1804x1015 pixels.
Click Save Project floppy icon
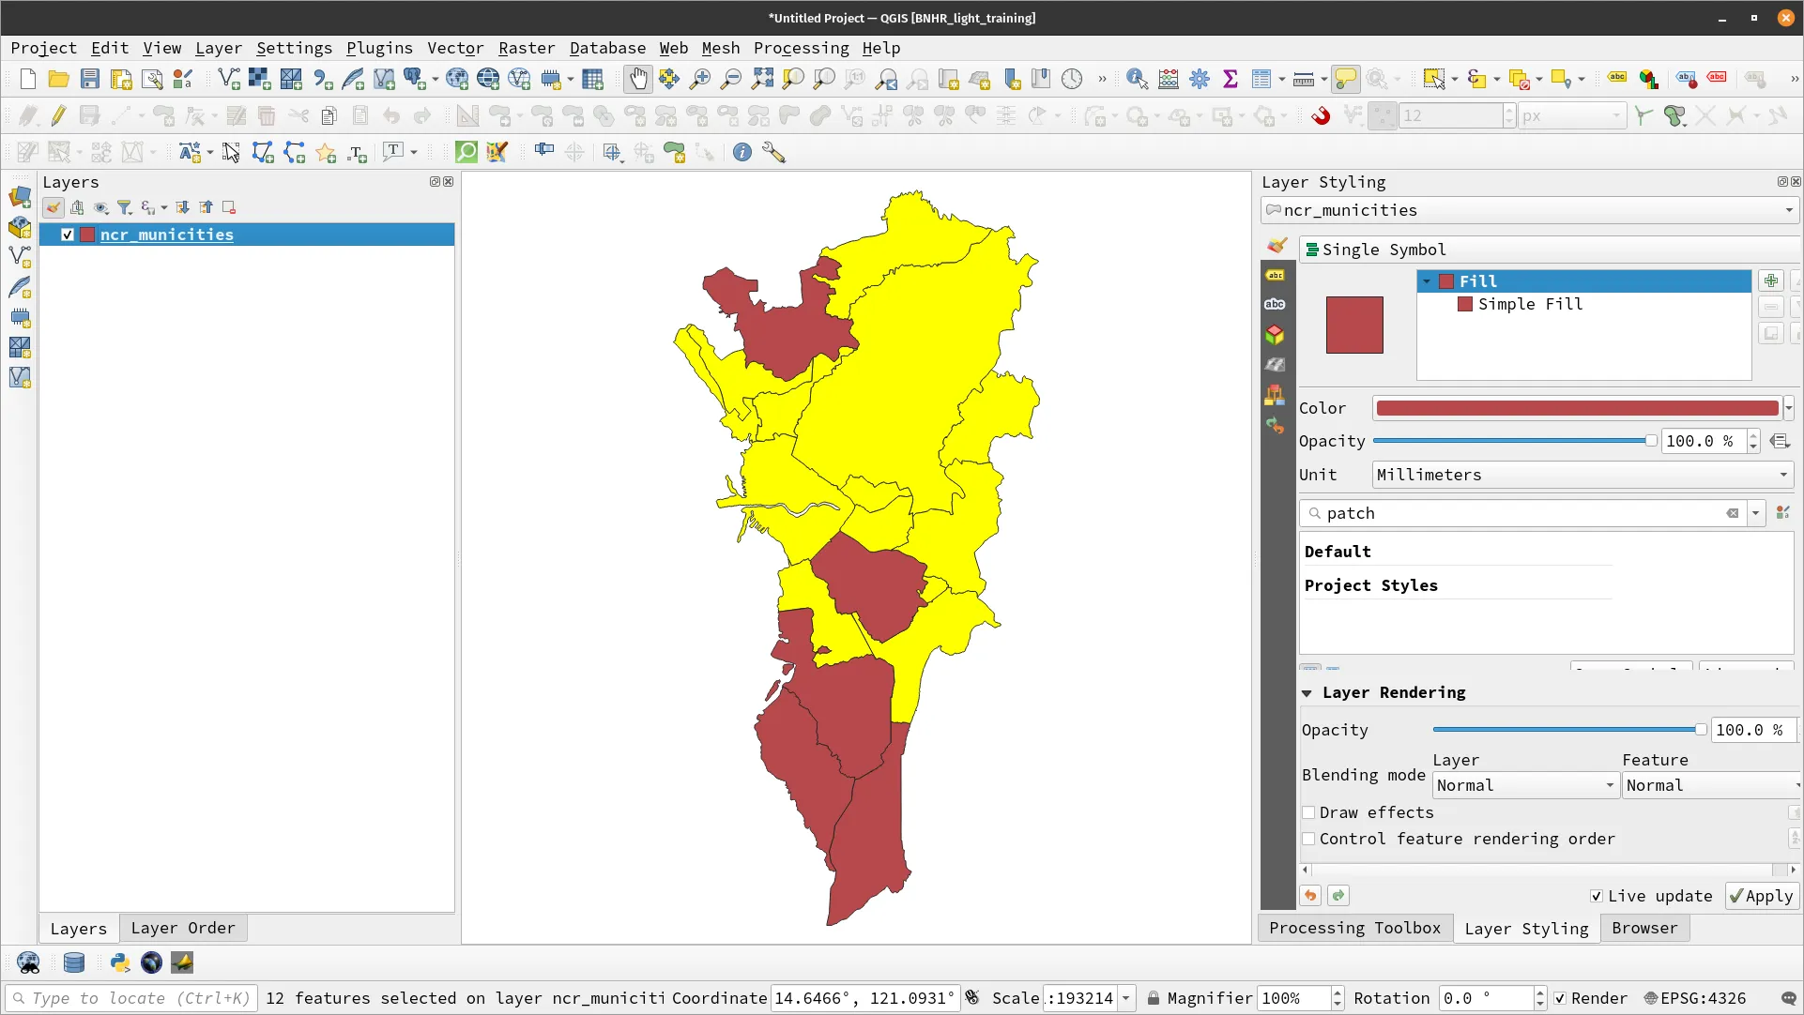click(89, 80)
